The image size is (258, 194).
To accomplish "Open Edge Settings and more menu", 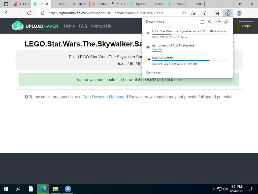I will click(x=251, y=13).
